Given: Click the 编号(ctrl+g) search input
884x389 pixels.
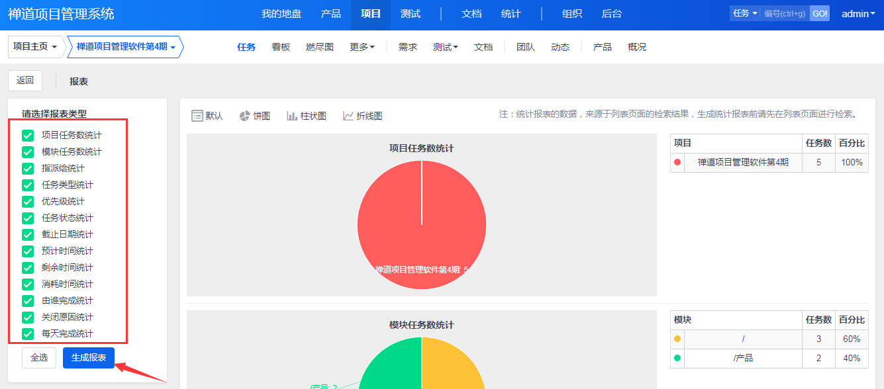Looking at the screenshot, I should click(785, 13).
